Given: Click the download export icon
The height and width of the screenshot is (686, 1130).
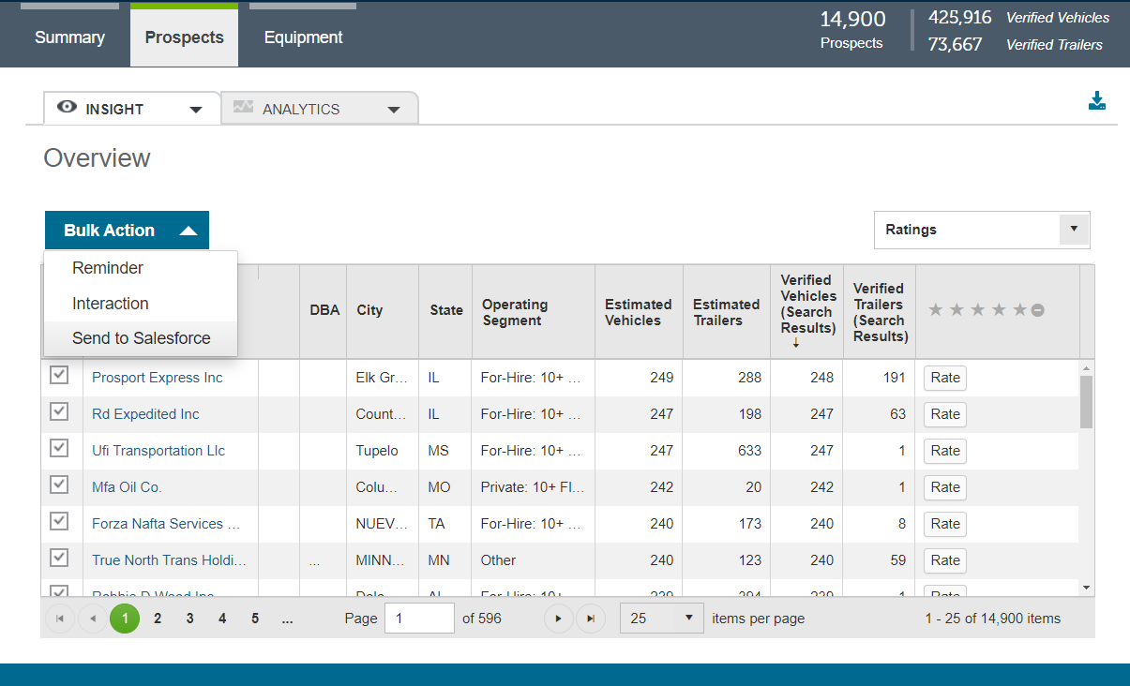Looking at the screenshot, I should coord(1097,101).
